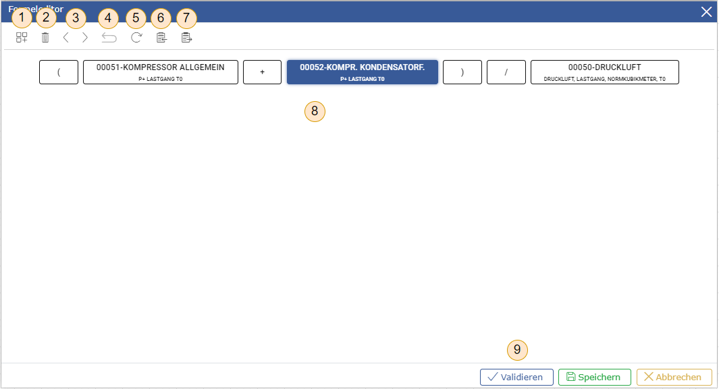
Task: Click the add formula element icon
Action: pos(22,38)
